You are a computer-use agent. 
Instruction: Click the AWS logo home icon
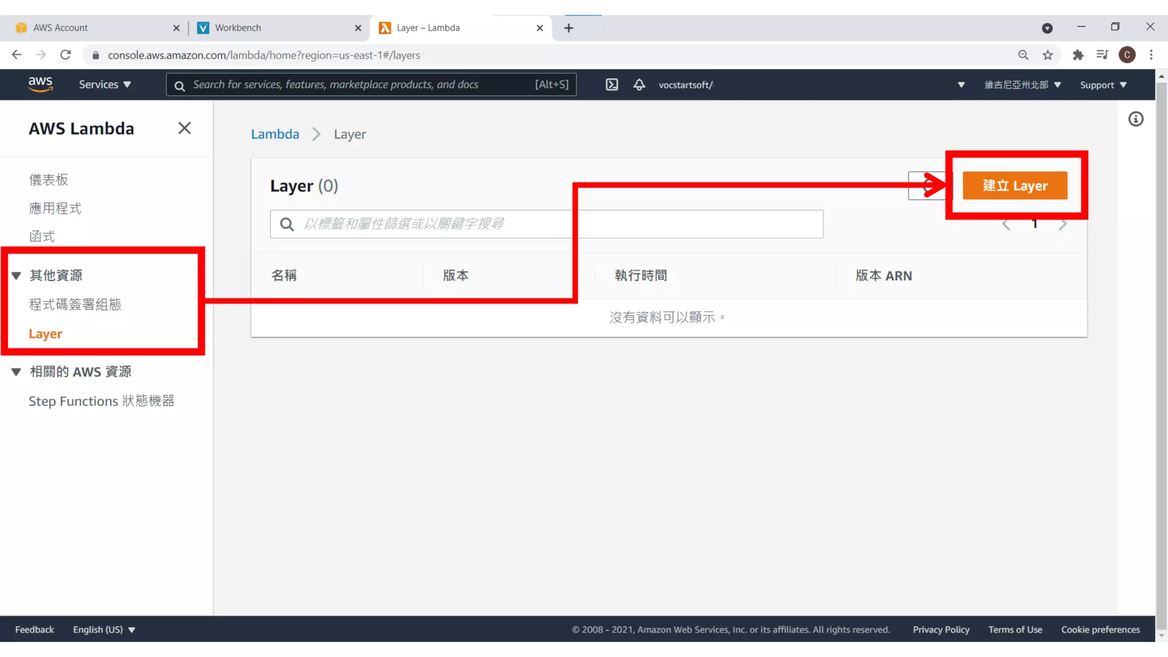[x=40, y=84]
